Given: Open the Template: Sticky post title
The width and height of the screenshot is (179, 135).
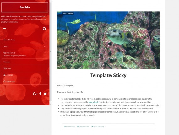Looking at the screenshot, I should [108, 75].
